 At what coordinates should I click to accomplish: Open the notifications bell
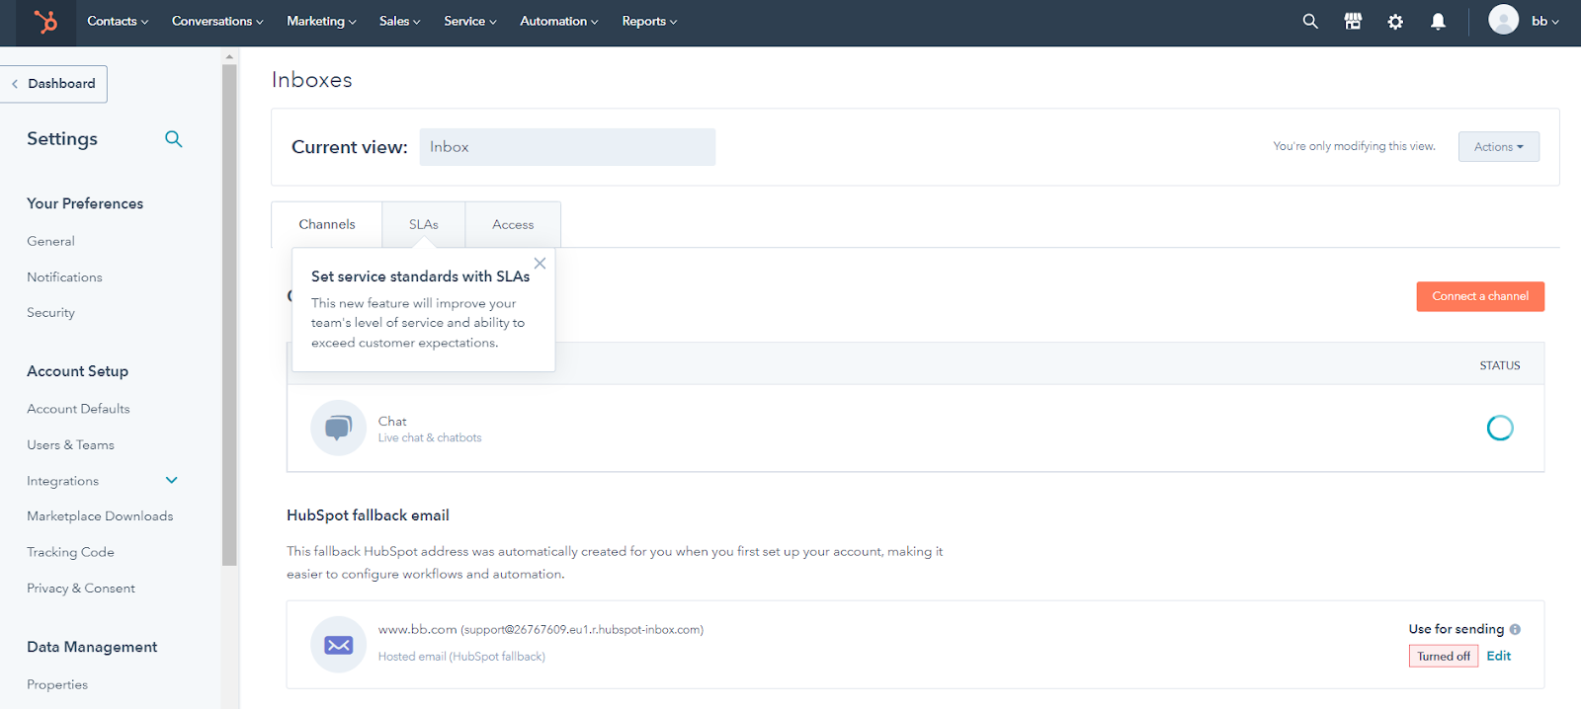click(1438, 22)
